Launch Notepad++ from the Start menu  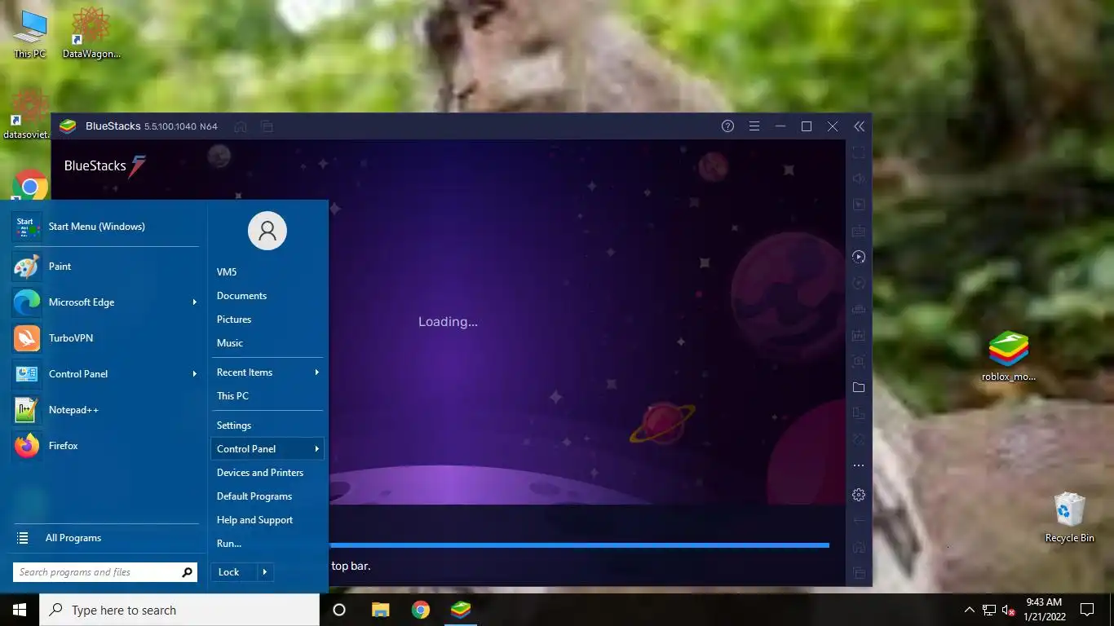(x=105, y=410)
